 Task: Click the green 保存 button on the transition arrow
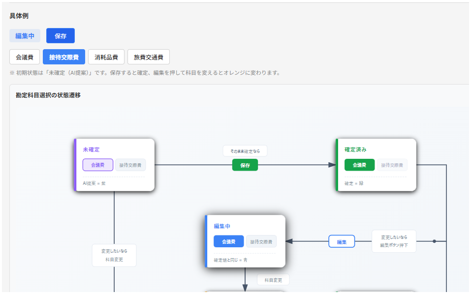(245, 165)
